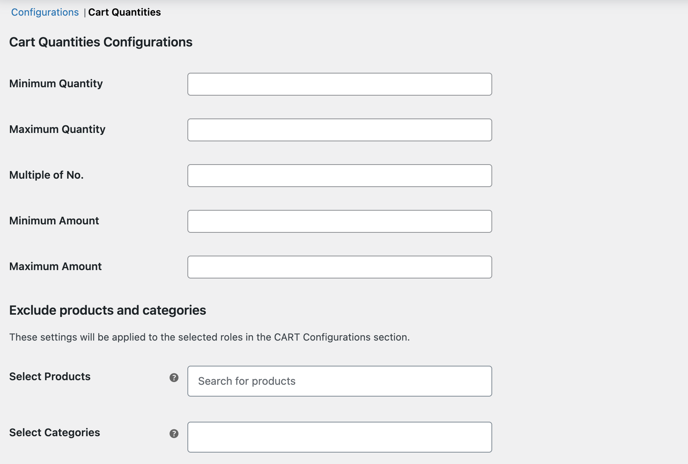Click the Maximum Quantity label
This screenshot has height=464, width=688.
click(57, 129)
